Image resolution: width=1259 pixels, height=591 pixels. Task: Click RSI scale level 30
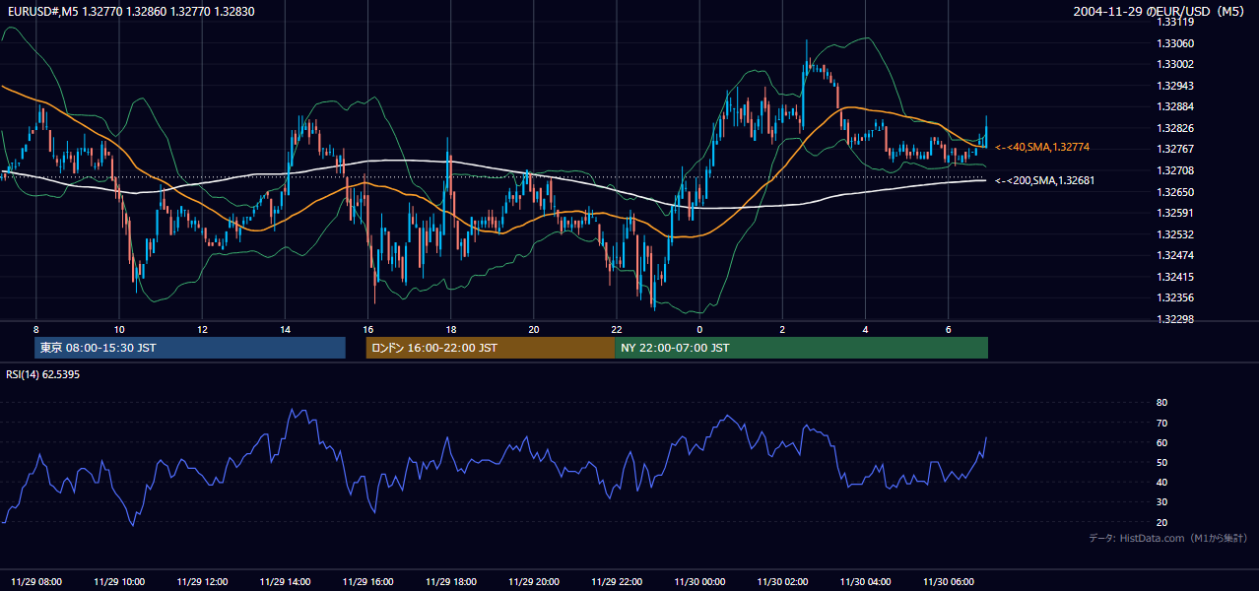point(1161,502)
